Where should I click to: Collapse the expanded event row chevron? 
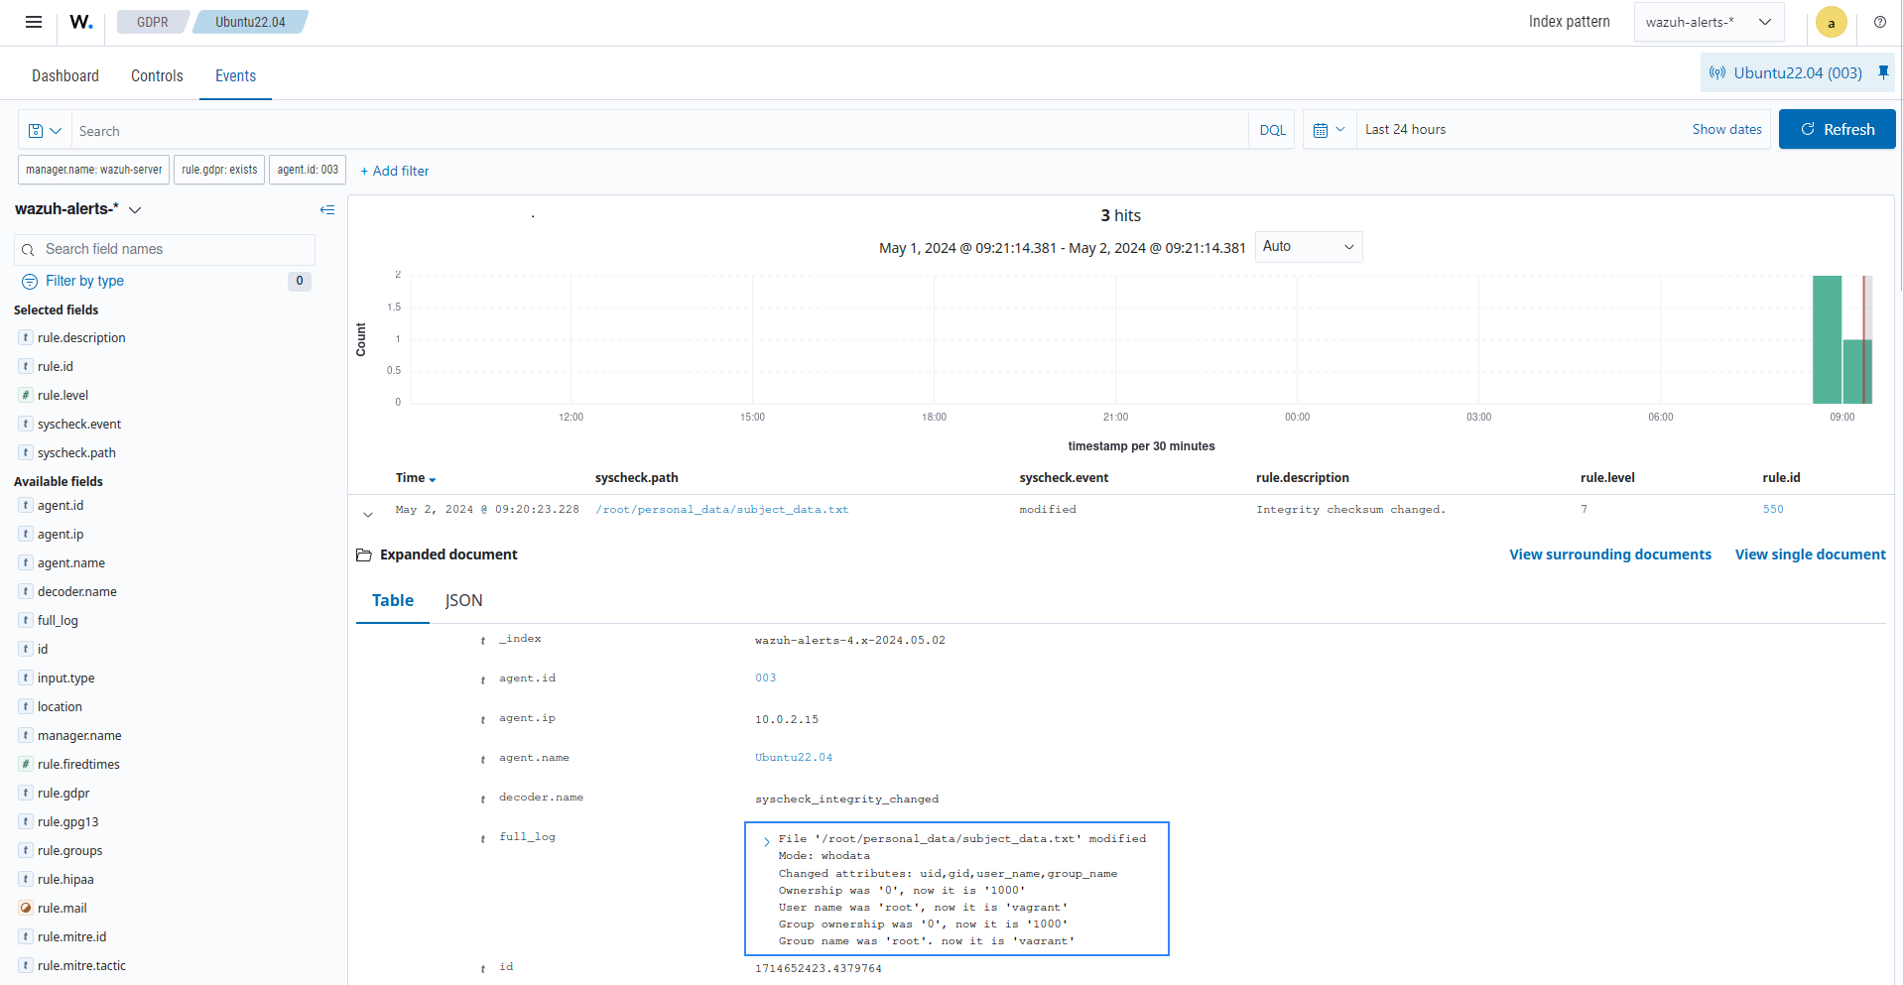coord(368,514)
